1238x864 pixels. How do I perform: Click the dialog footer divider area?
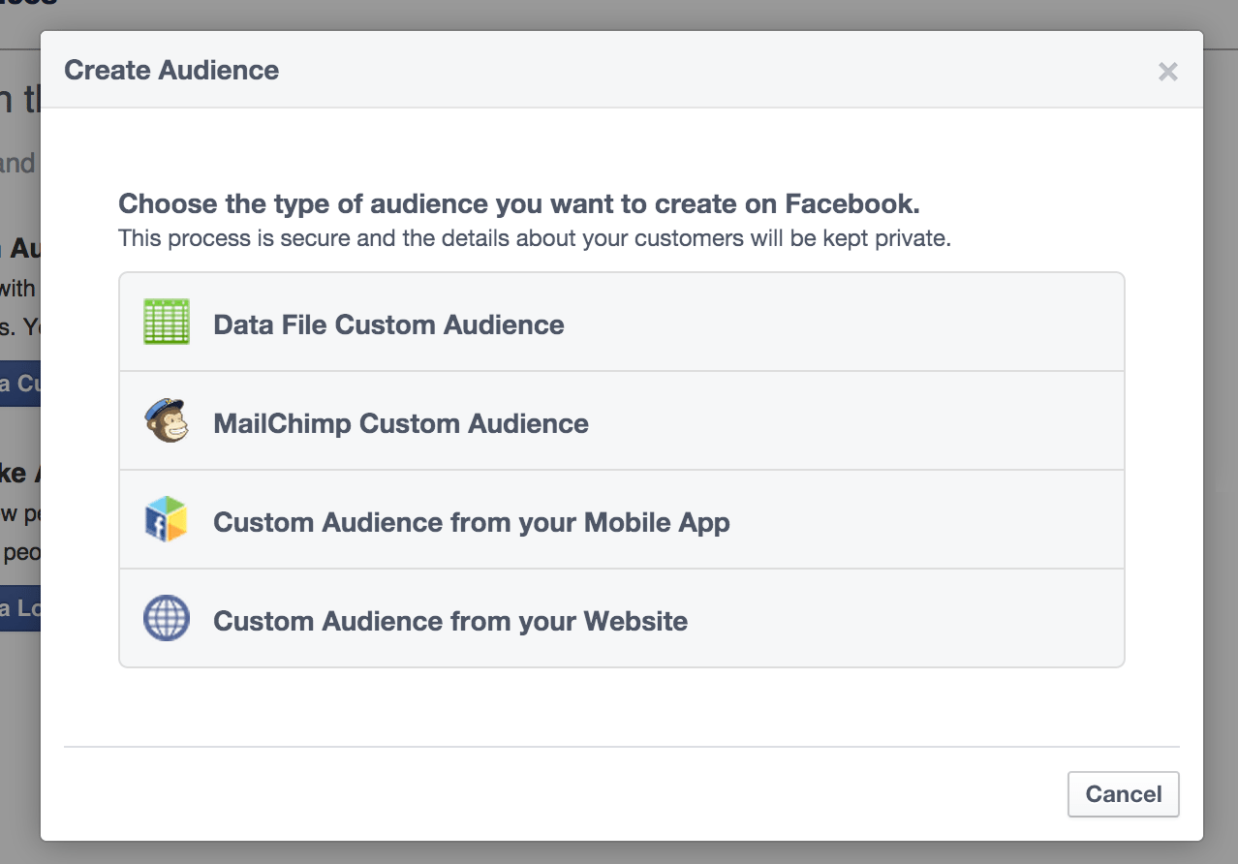click(620, 746)
